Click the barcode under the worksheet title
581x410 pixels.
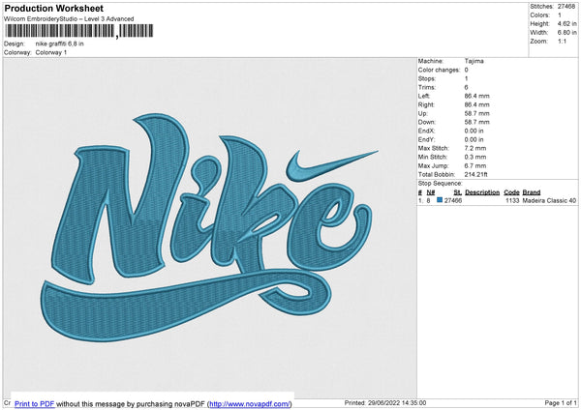(78, 31)
